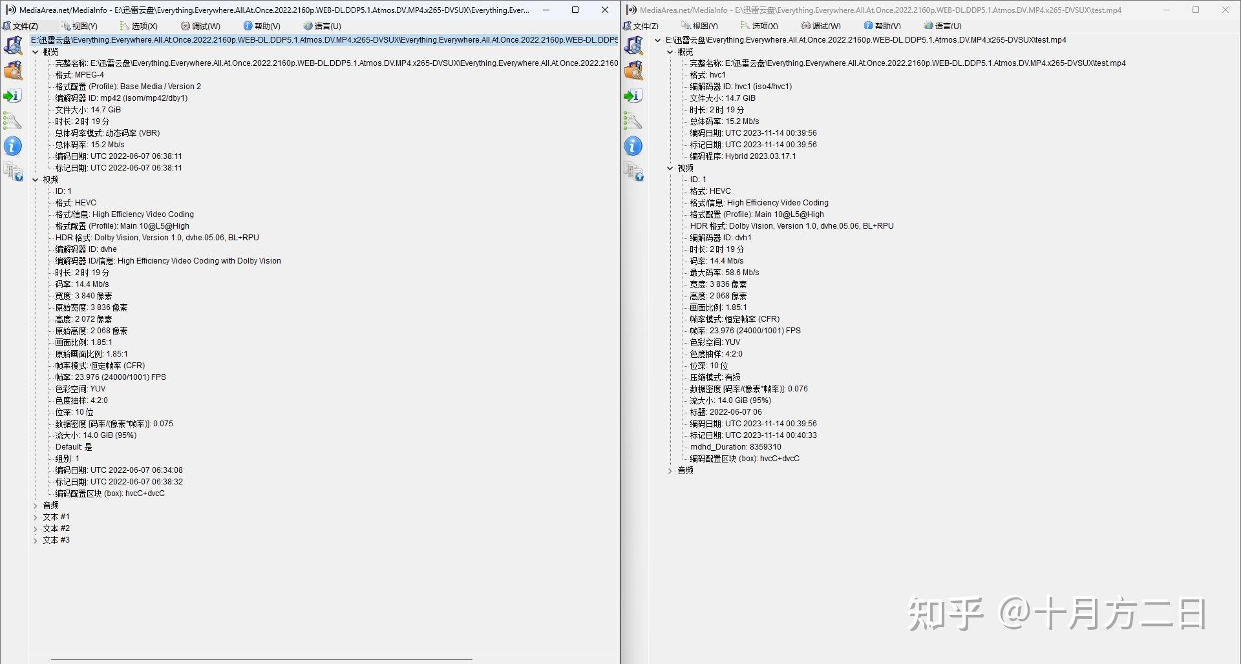The width and height of the screenshot is (1241, 664).
Task: Collapse the 概览 section in the left window
Action: point(36,52)
